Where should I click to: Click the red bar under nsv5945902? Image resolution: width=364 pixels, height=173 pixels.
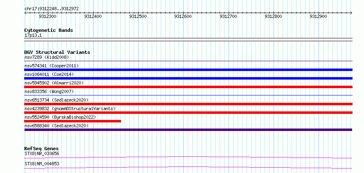(188, 87)
